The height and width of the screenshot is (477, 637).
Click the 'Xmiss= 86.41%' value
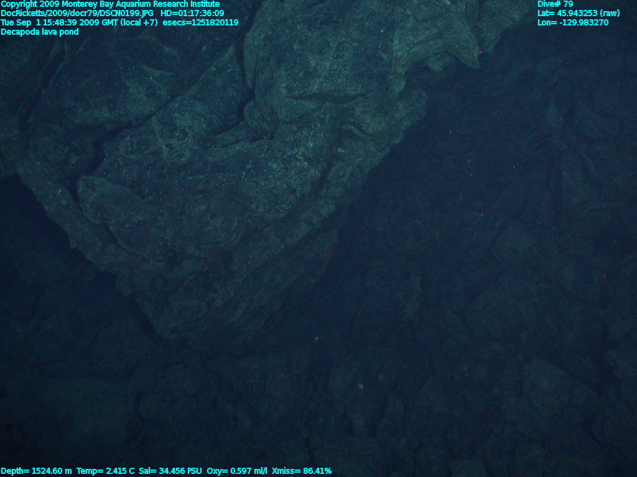click(x=302, y=471)
